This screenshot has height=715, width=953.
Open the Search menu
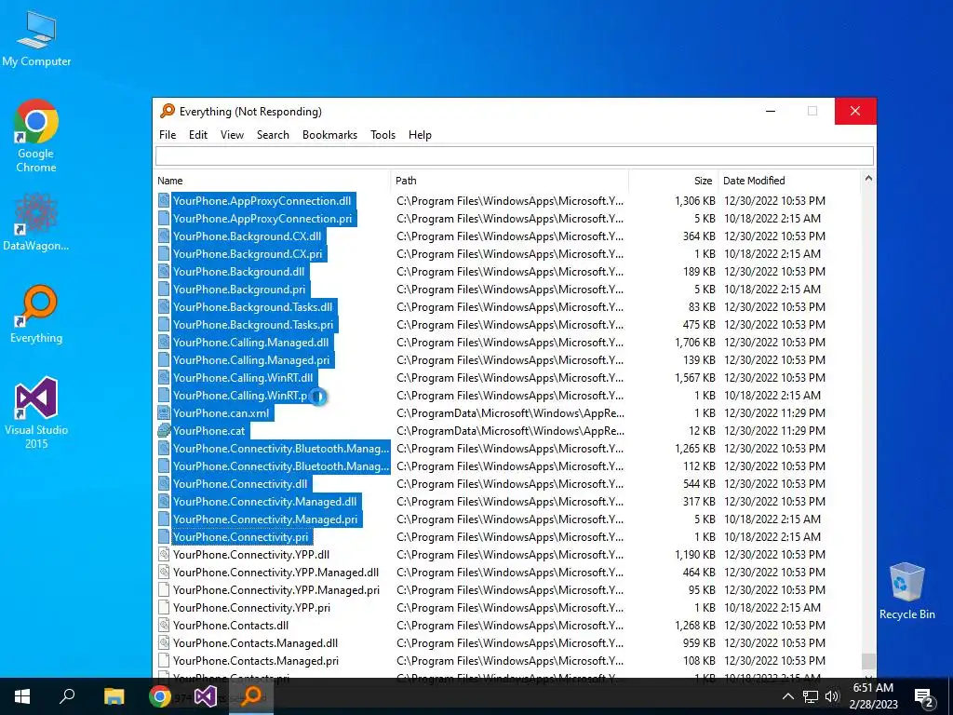[273, 135]
